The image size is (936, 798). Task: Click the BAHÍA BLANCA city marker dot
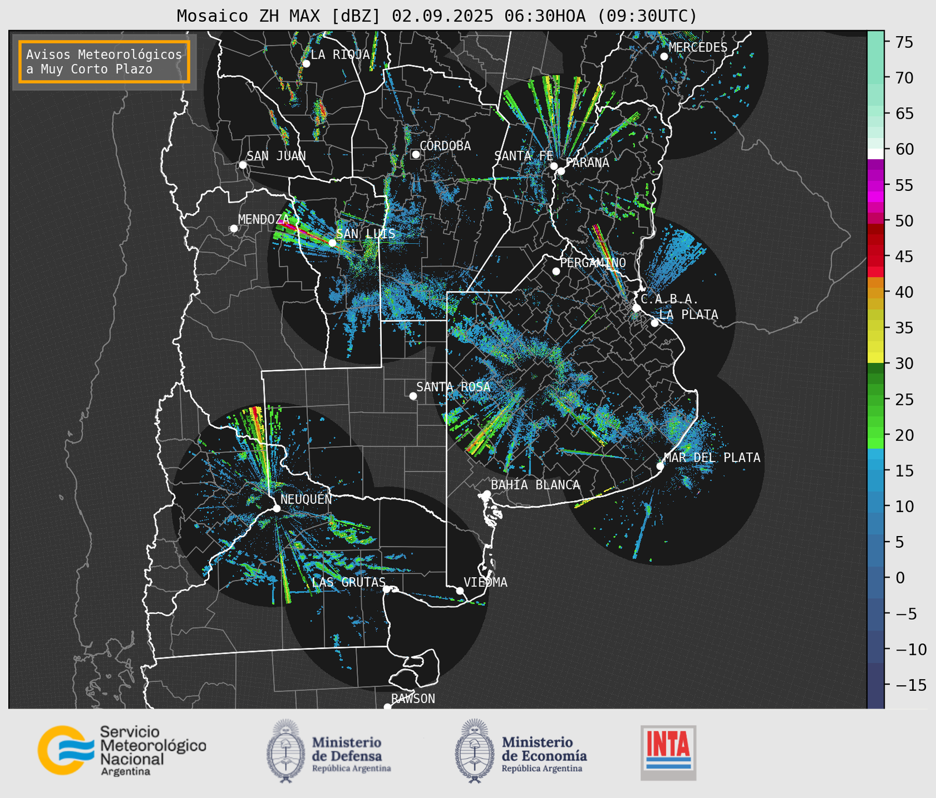point(487,494)
